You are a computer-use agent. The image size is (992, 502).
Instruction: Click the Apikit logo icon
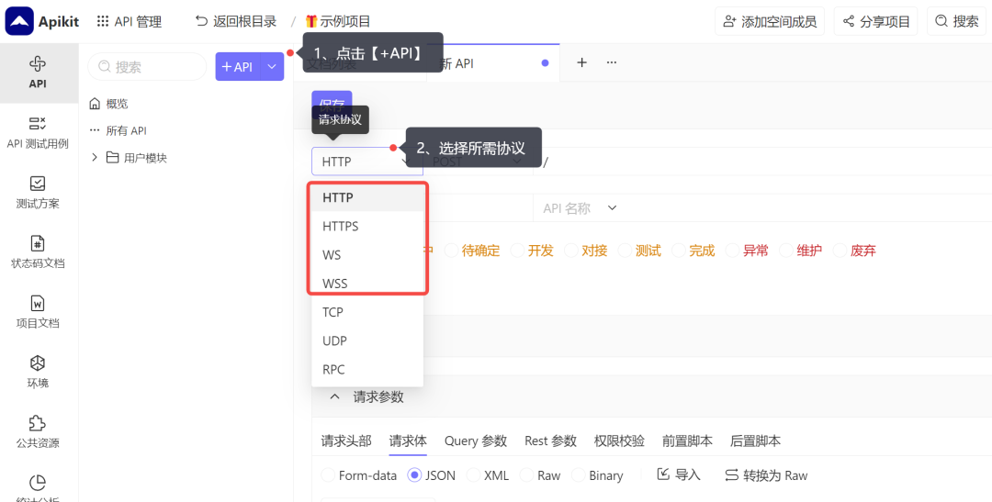click(x=19, y=21)
